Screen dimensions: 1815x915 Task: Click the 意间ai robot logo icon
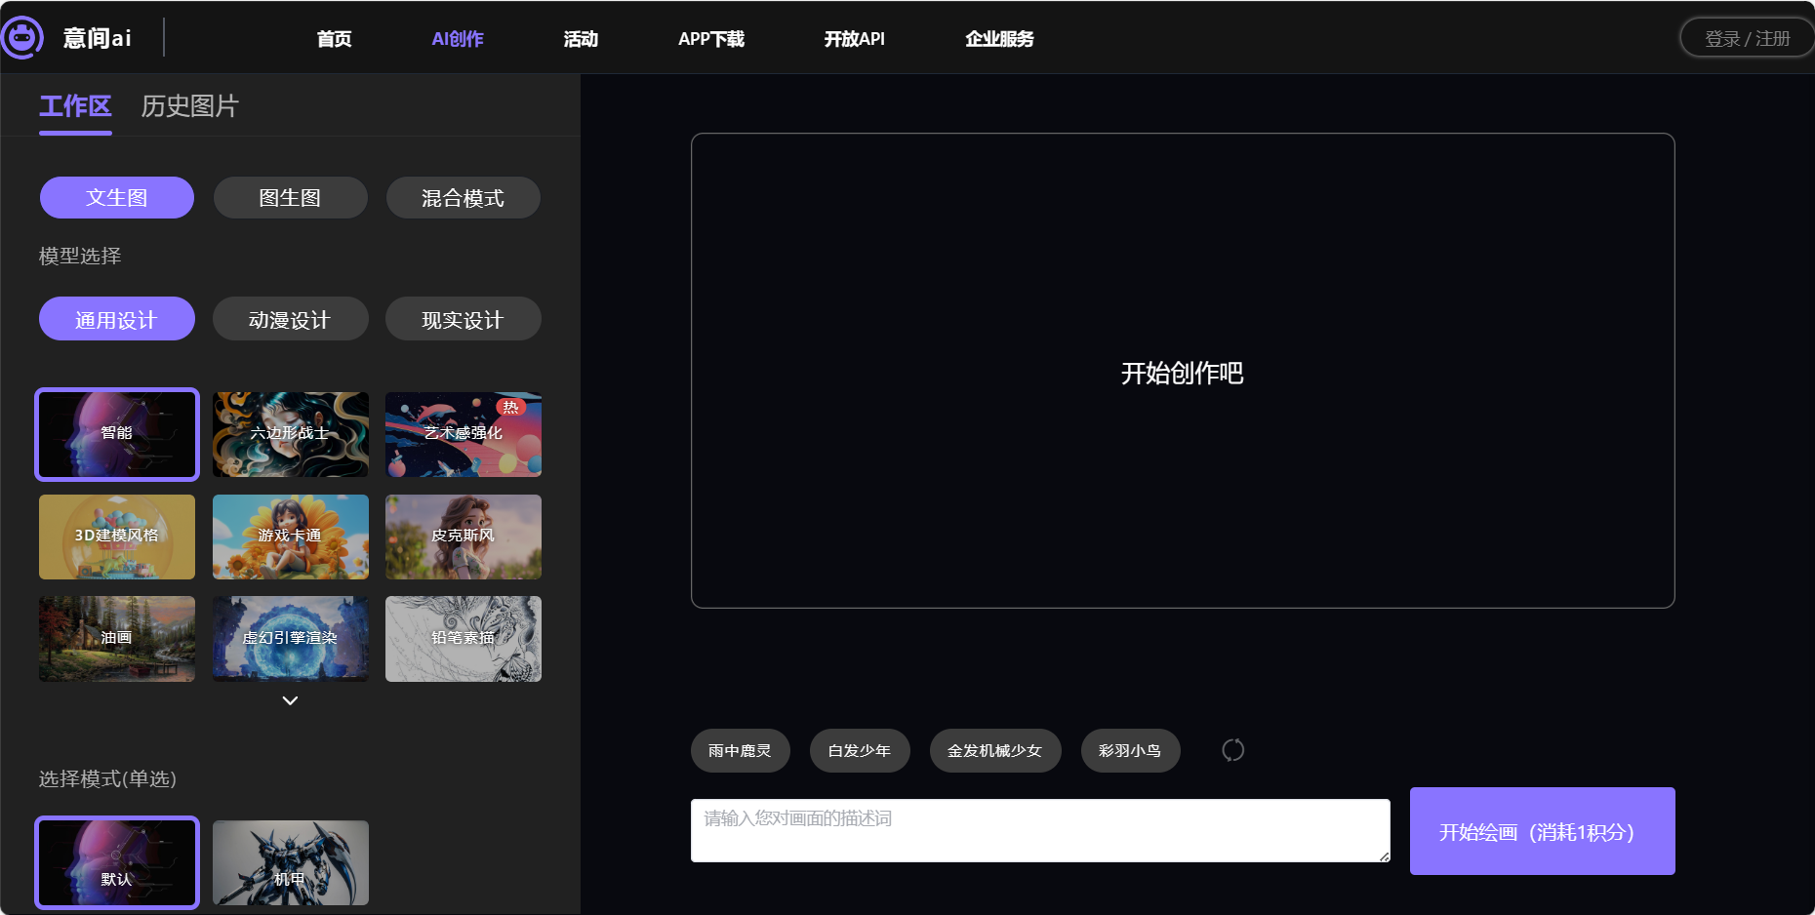tap(22, 38)
